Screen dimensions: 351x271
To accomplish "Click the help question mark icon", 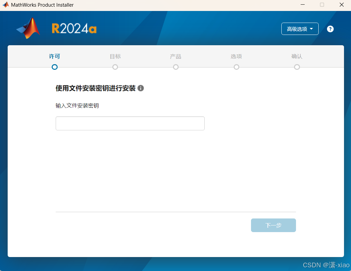I will point(330,29).
